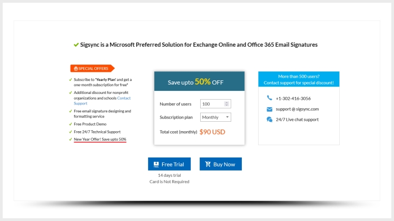Click the gift icon in Special Offers badge
Image resolution: width=394 pixels, height=221 pixels.
tap(76, 68)
